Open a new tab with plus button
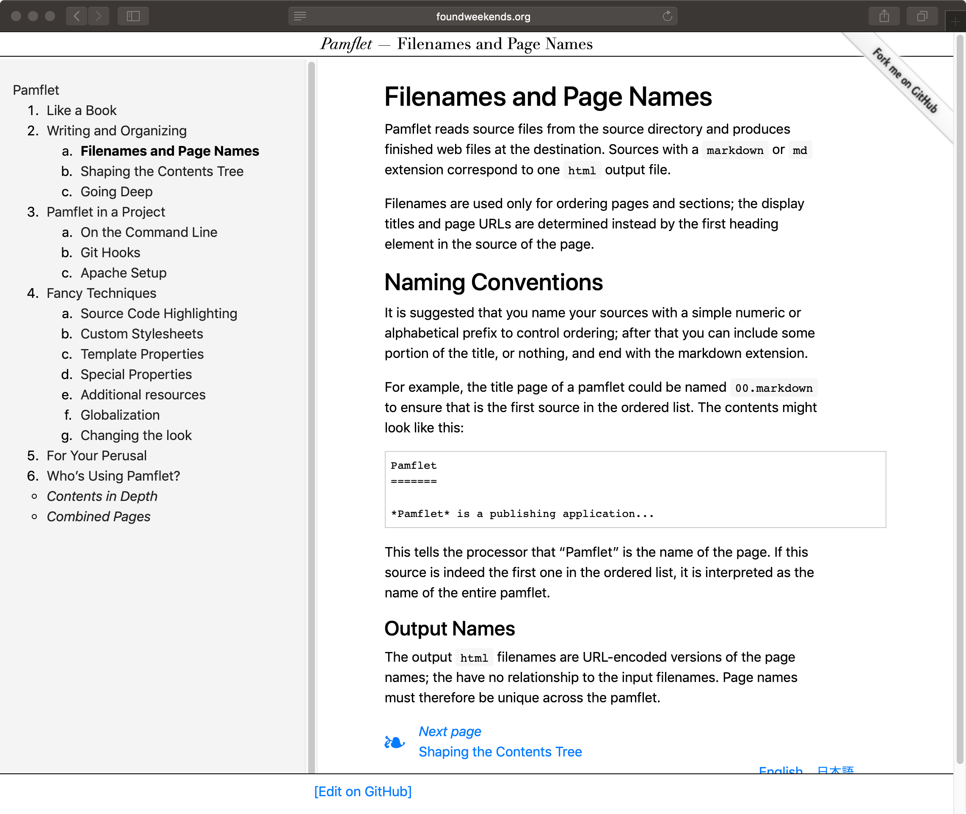Viewport: 966px width, 814px height. click(955, 22)
